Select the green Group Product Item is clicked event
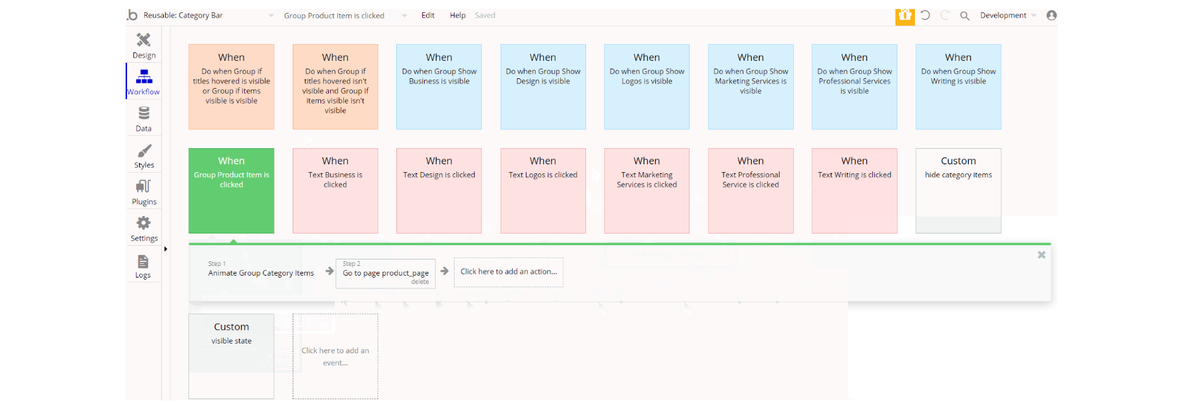Viewport: 1185px width, 405px height. click(x=231, y=191)
